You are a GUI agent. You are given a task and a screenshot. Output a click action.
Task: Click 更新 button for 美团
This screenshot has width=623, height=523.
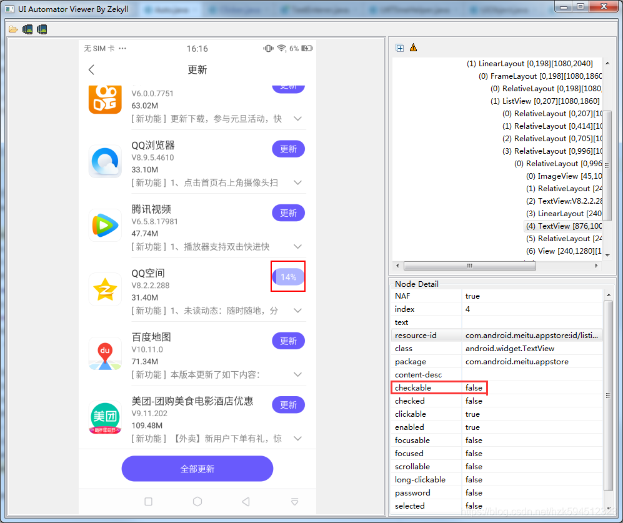coord(289,405)
